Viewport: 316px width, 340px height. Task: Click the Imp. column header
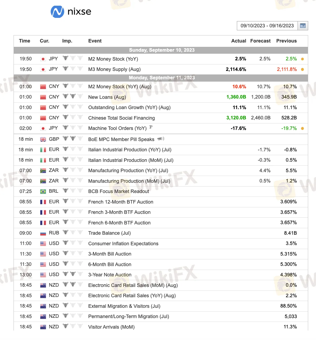67,41
